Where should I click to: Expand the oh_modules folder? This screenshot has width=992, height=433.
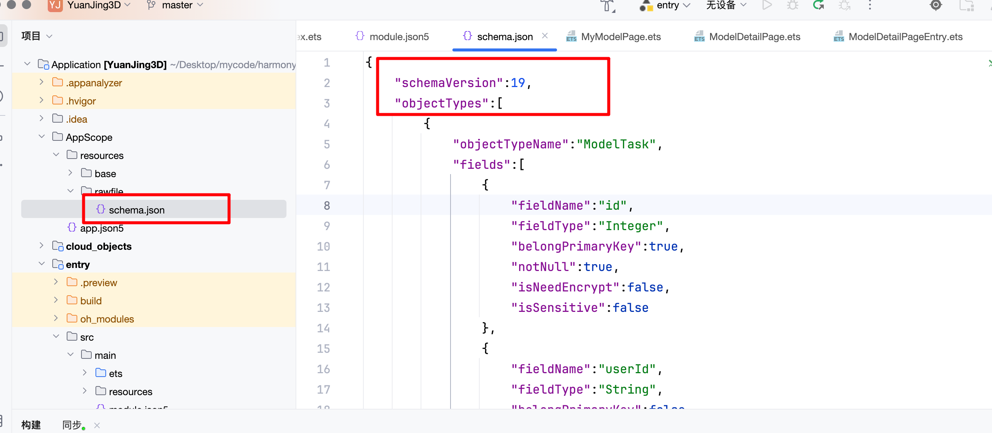[56, 318]
